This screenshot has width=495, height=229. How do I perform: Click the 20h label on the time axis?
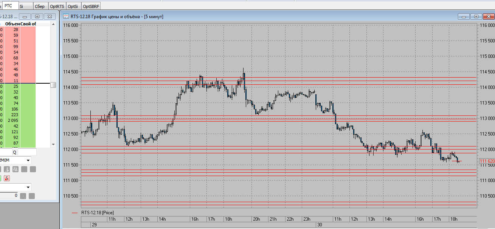(x=256, y=219)
